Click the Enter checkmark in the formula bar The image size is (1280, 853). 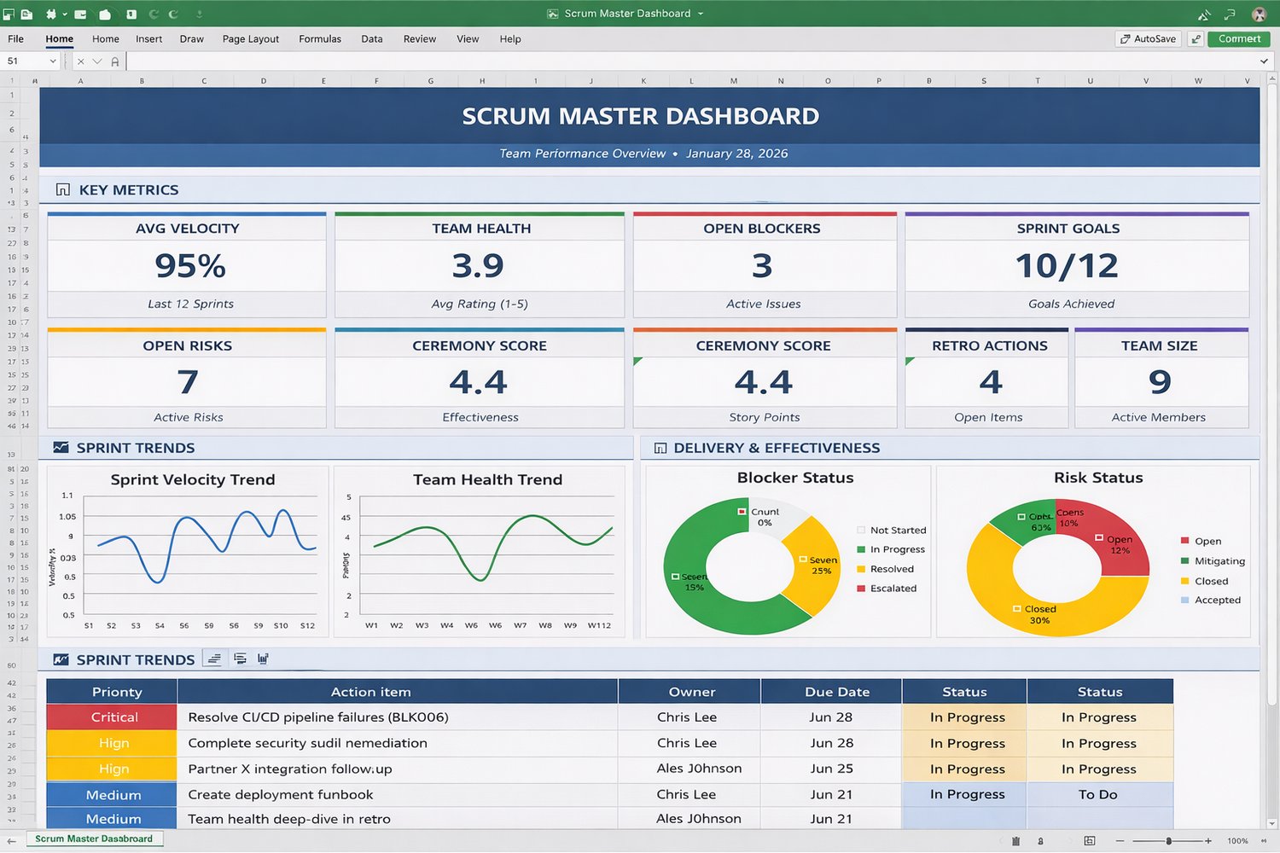[96, 61]
